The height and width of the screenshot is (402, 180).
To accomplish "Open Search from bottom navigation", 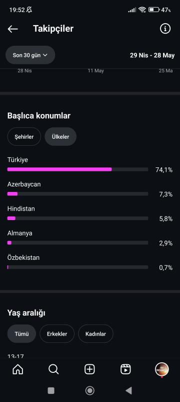I will 53,369.
